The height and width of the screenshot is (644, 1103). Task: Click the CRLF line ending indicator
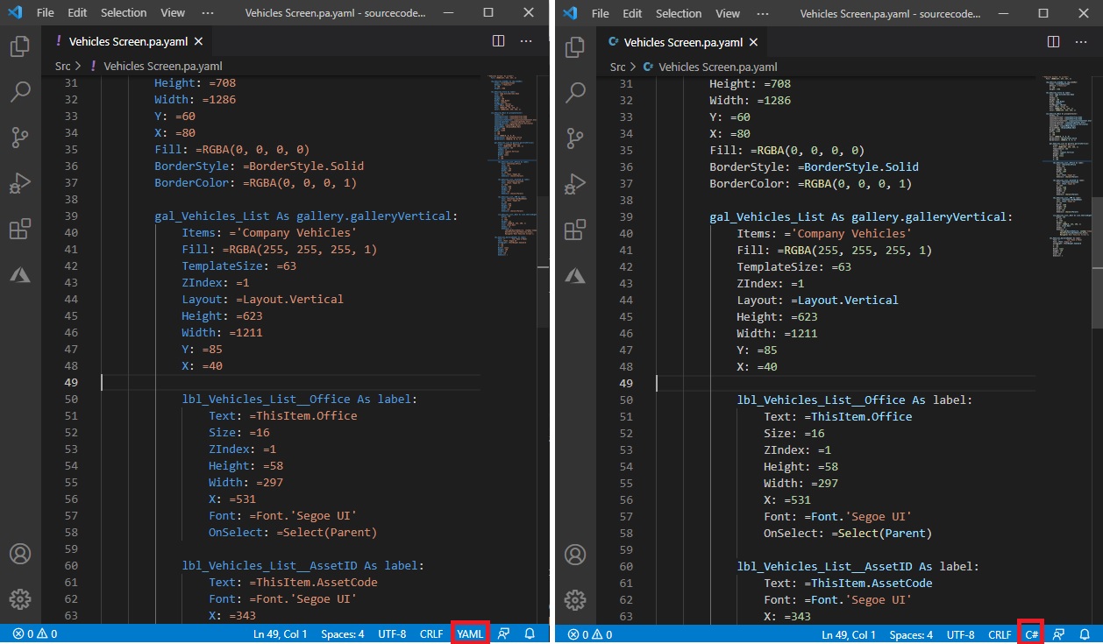coord(431,633)
